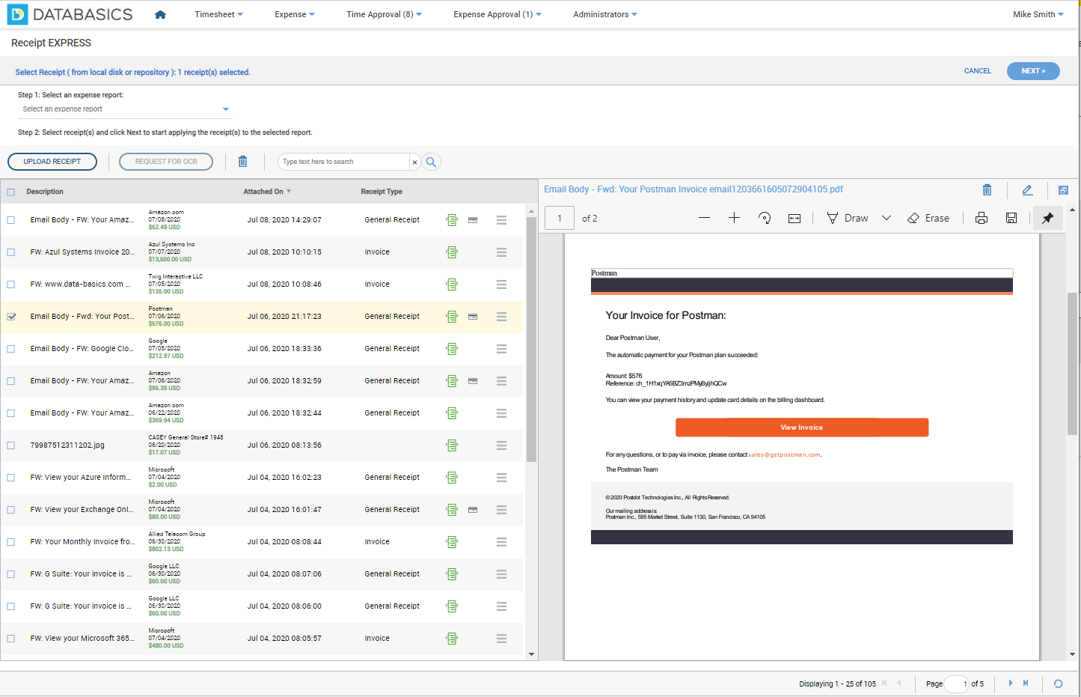The image size is (1081, 697).
Task: Open row menu for Allied Telecom invoice
Action: [x=501, y=542]
